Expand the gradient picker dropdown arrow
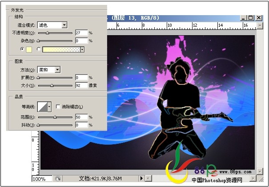 click(82, 49)
